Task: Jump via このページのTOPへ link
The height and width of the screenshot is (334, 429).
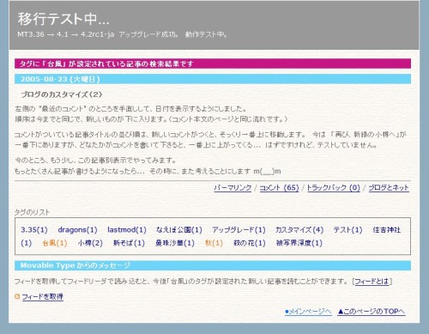Action: (x=372, y=312)
